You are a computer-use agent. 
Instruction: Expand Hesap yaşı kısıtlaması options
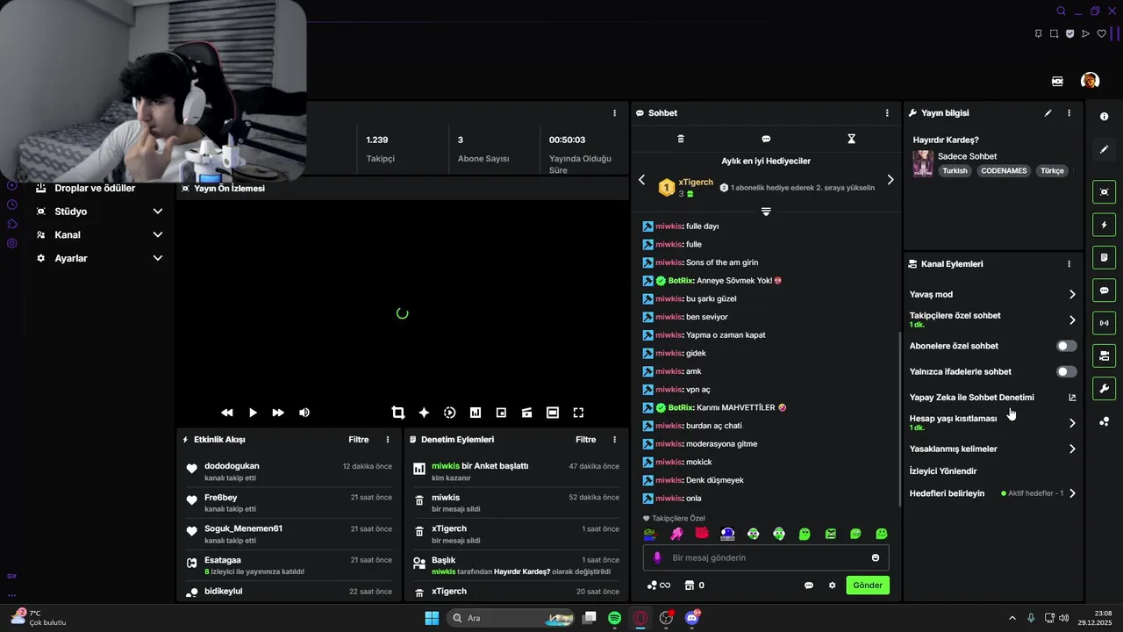(x=1072, y=423)
